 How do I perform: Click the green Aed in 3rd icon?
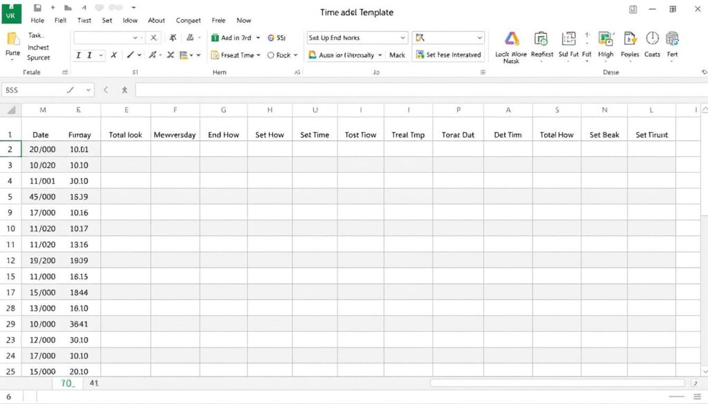click(x=215, y=38)
